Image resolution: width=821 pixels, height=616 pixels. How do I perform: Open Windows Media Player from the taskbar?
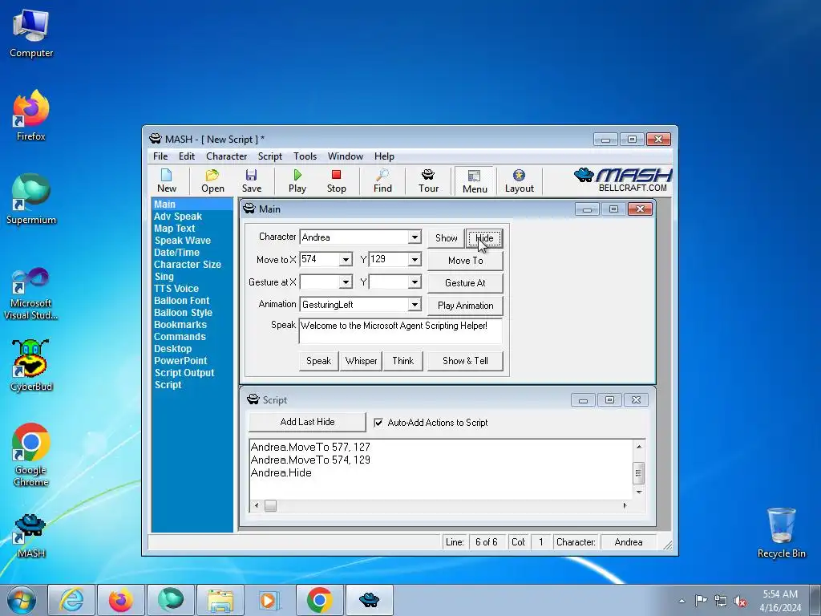pos(270,600)
